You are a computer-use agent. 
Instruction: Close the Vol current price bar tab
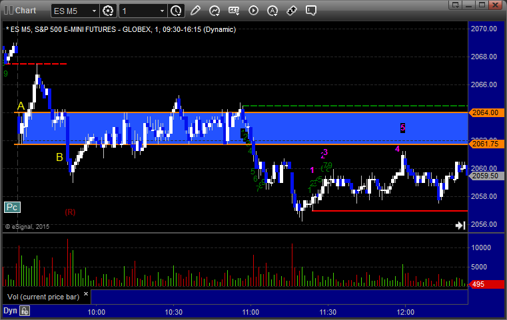[x=86, y=294]
